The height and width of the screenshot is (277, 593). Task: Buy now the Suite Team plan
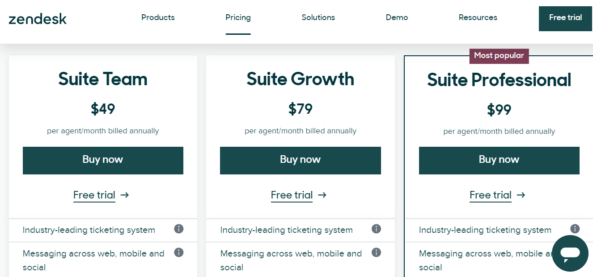click(103, 160)
